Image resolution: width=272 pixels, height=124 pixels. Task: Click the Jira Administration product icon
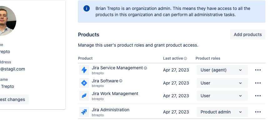pos(84,112)
